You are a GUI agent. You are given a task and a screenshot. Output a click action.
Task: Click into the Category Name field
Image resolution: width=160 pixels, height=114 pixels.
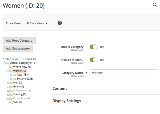point(124,73)
